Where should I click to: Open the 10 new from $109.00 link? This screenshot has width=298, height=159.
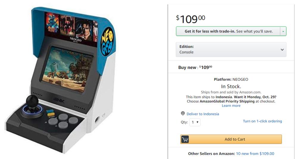(x=255, y=154)
